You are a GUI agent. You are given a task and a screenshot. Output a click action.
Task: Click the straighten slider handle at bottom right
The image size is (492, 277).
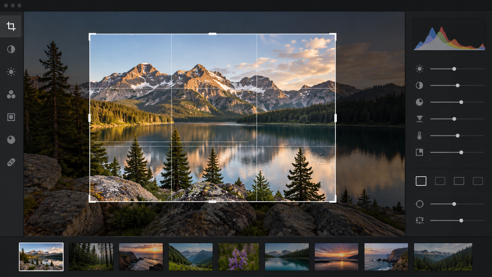click(x=461, y=220)
